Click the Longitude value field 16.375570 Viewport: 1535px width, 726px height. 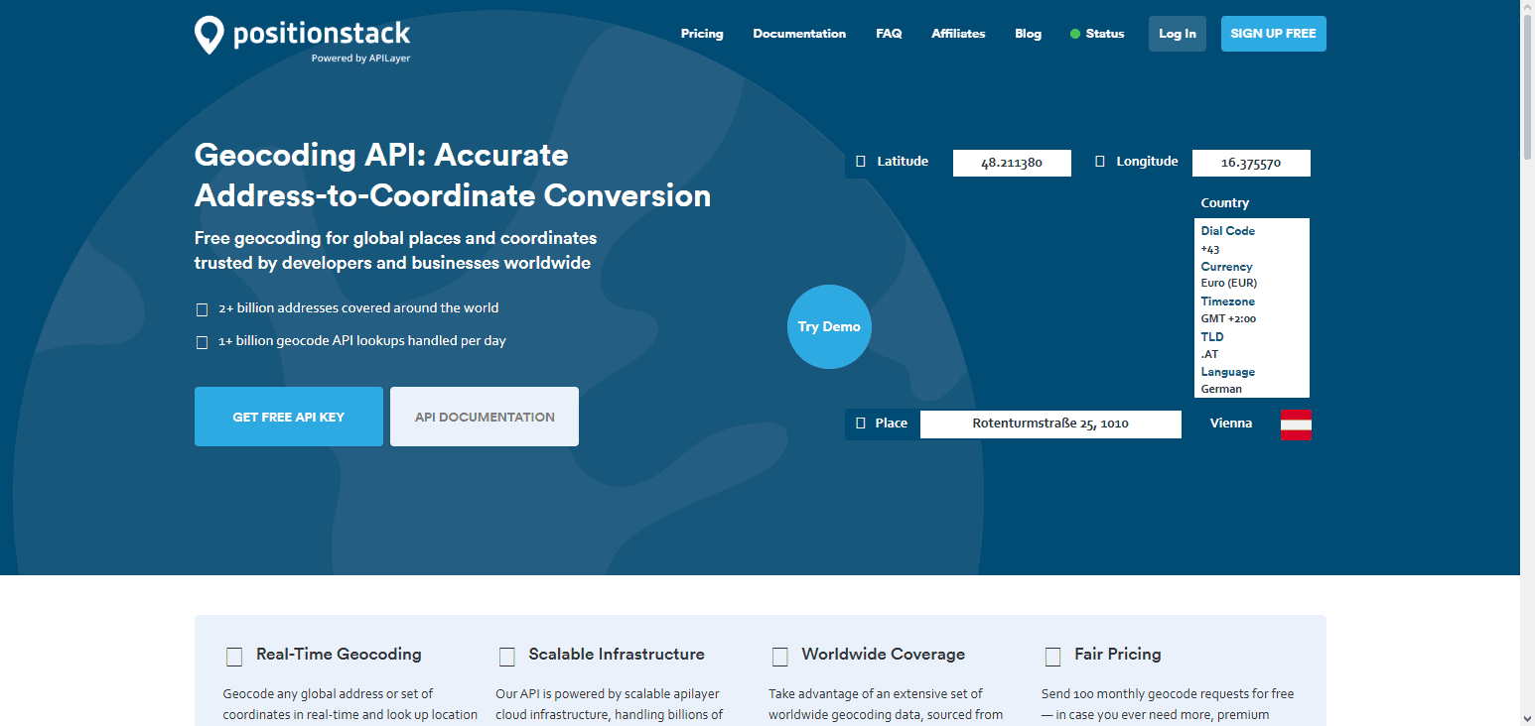1251,163
